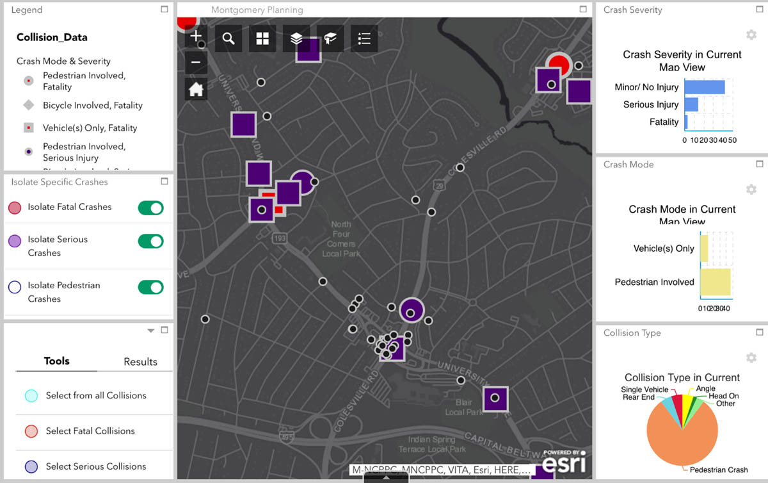Open the layers list icon
The height and width of the screenshot is (483, 768).
[x=296, y=38]
